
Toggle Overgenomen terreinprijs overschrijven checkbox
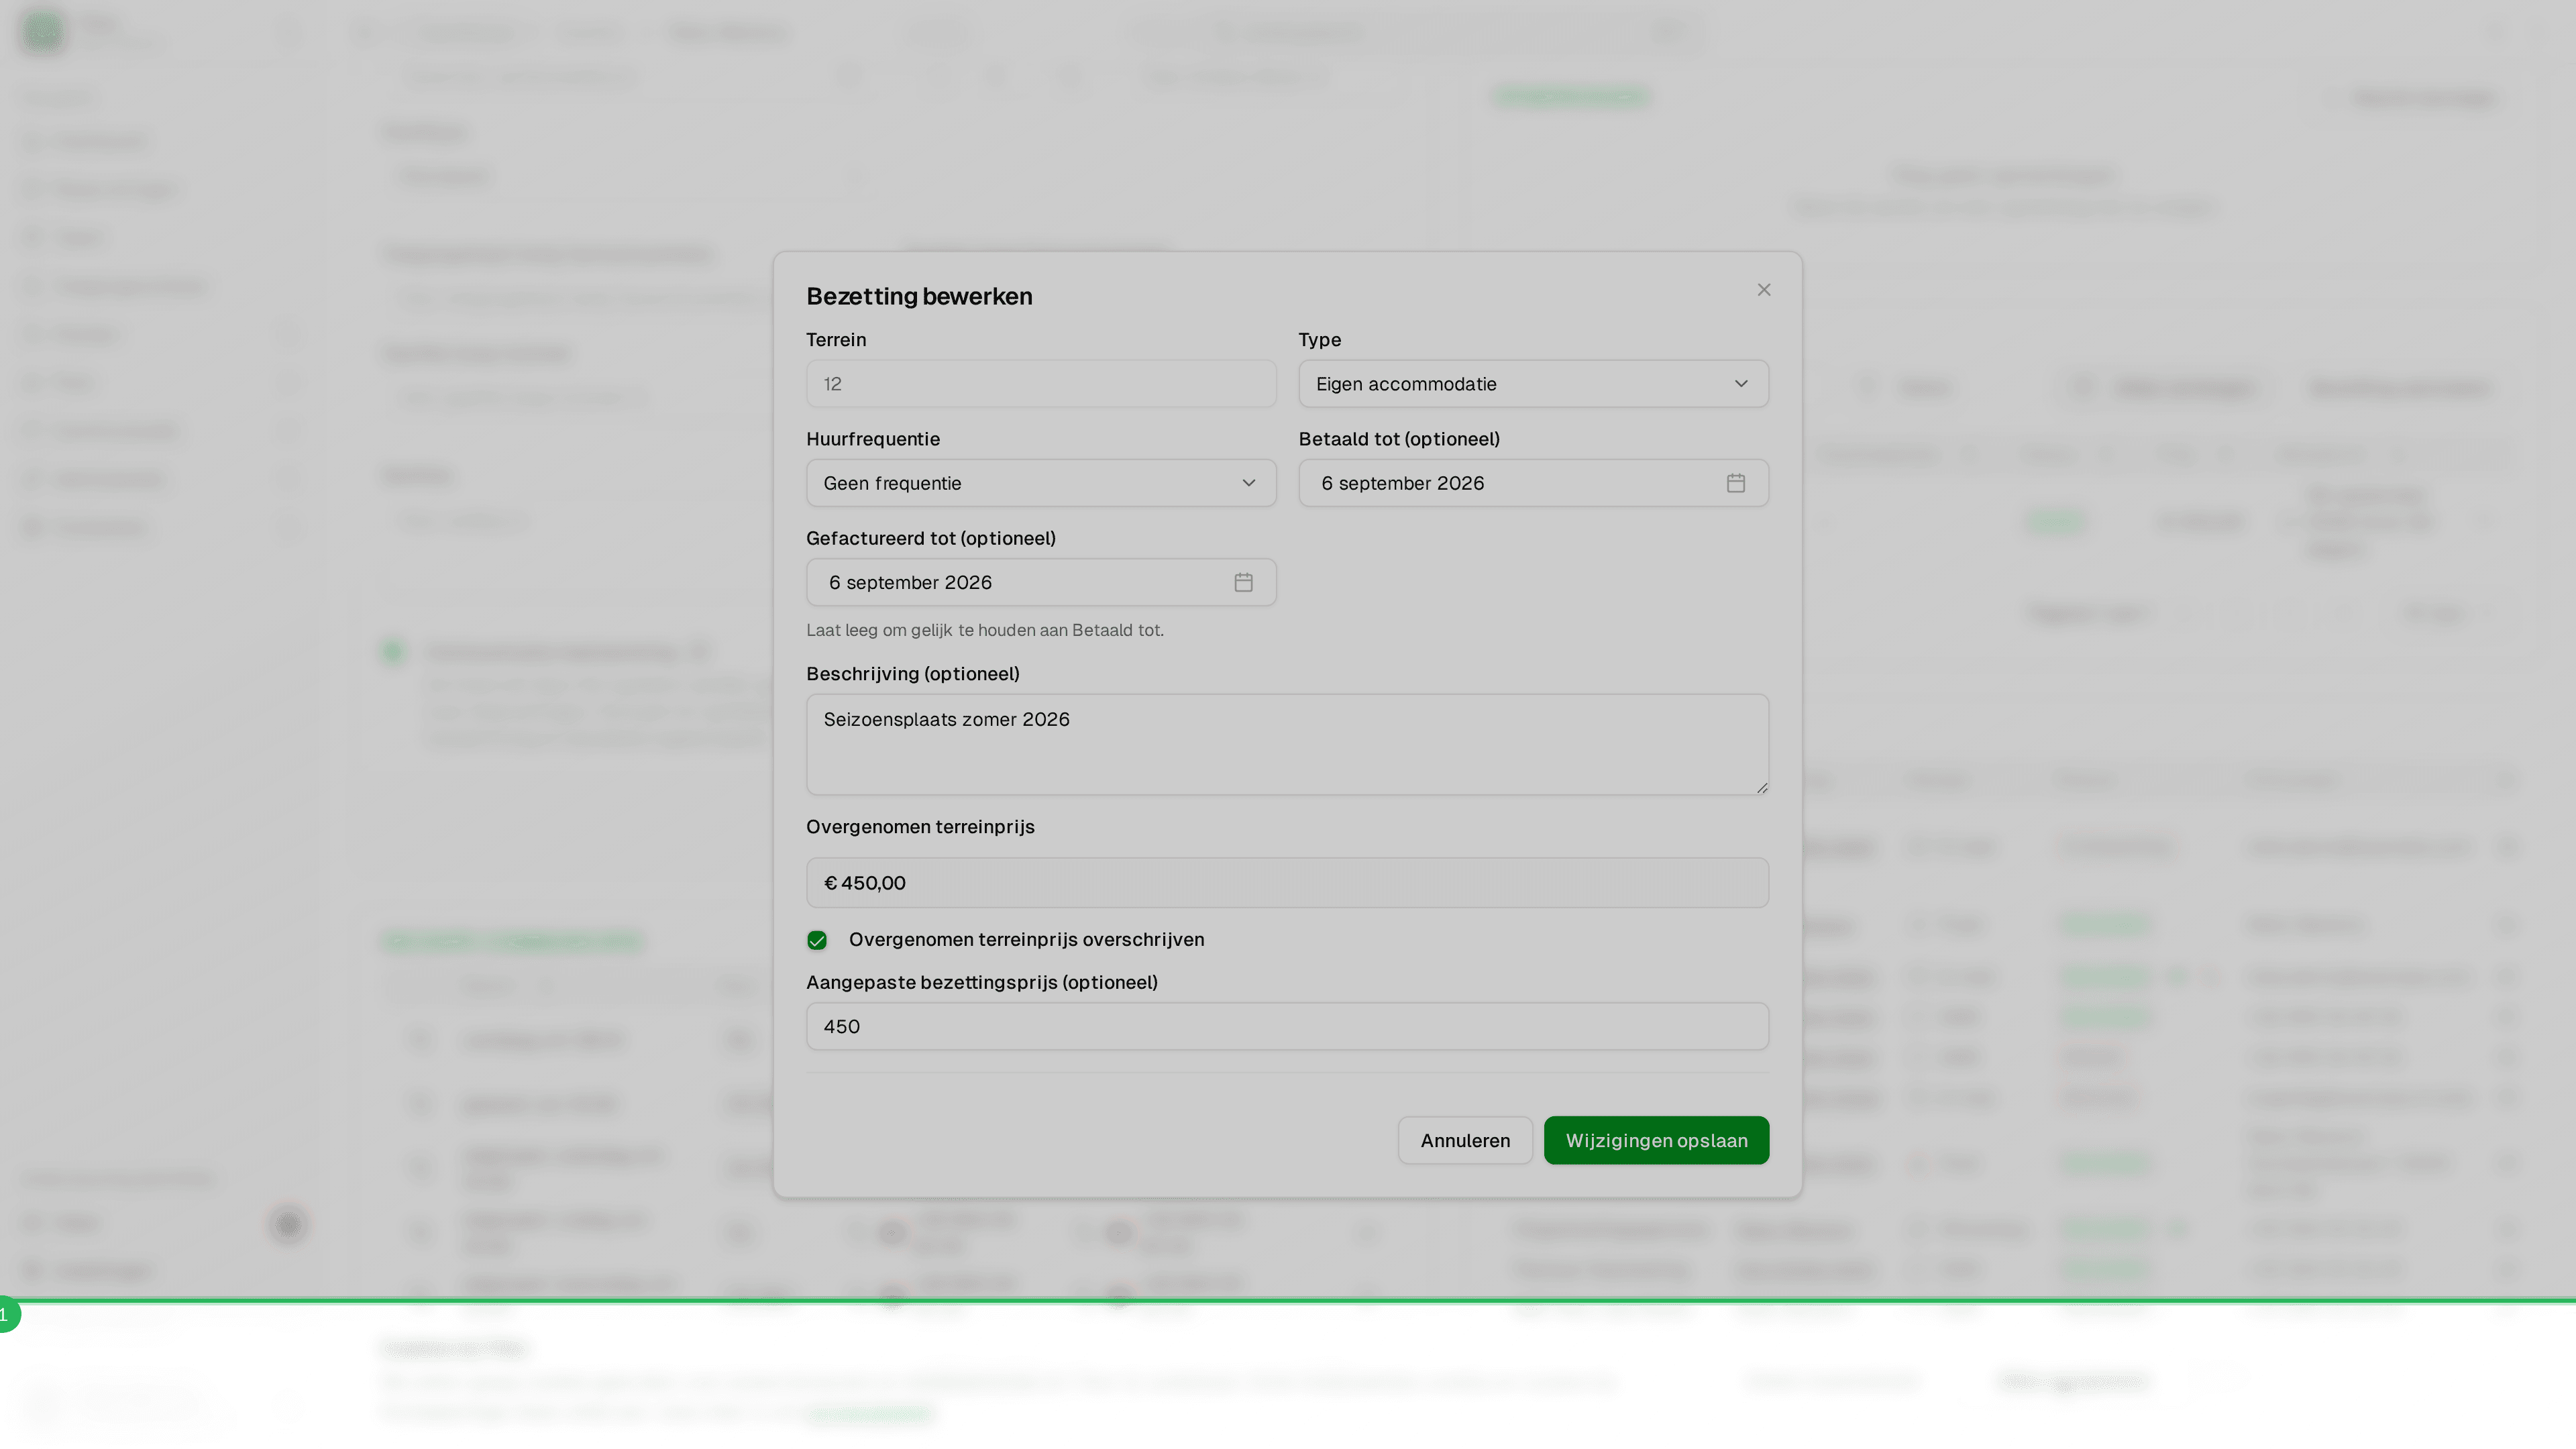coord(817,940)
